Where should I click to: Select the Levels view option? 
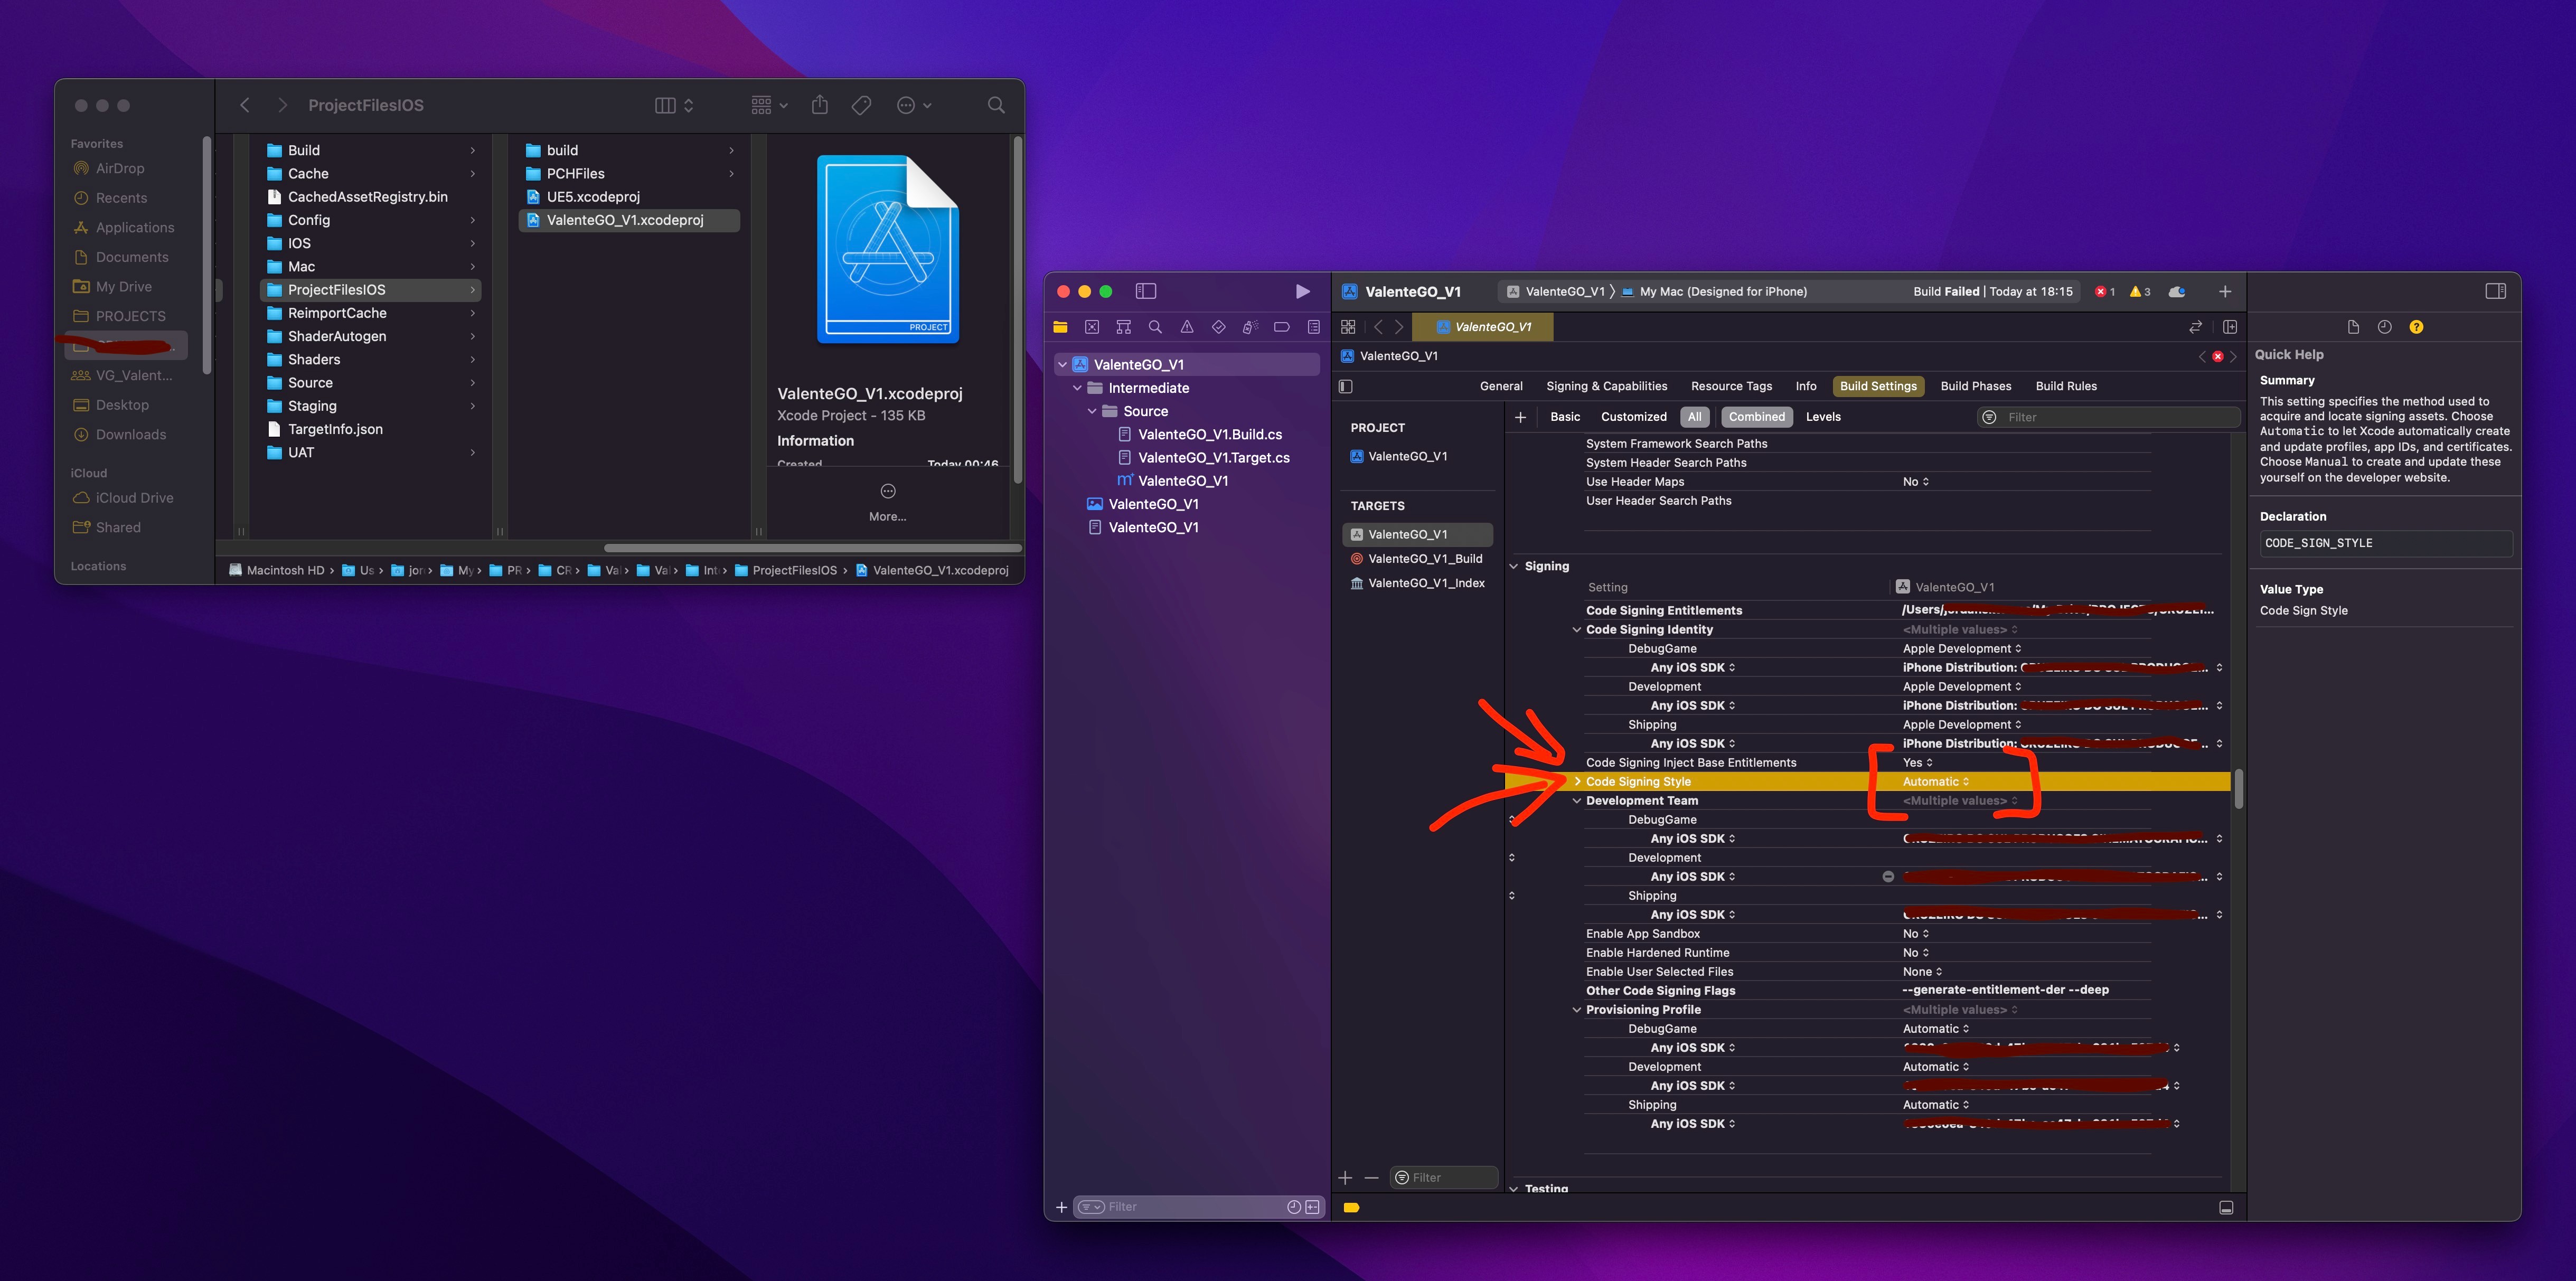click(x=1822, y=417)
